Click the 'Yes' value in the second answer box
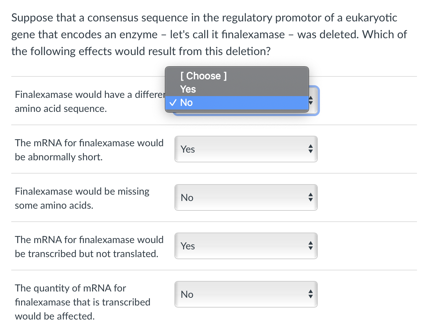Screen dimensions: 424x336 click(188, 149)
